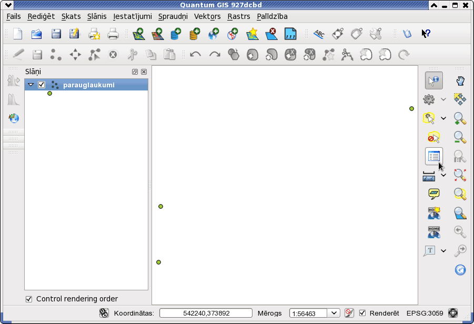Undock the Slāņi panel with float button
Screen dimensions: 474x324
[x=135, y=72]
